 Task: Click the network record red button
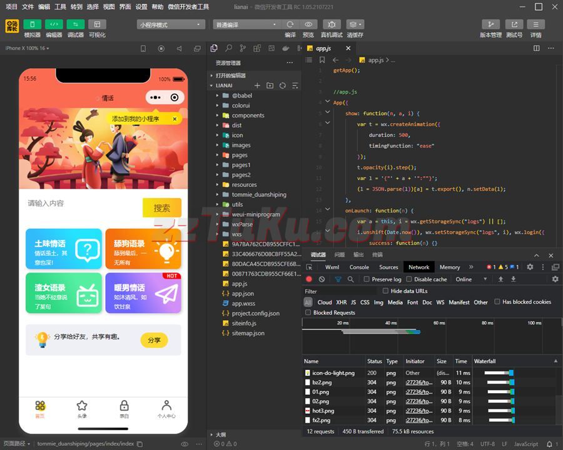(x=309, y=279)
